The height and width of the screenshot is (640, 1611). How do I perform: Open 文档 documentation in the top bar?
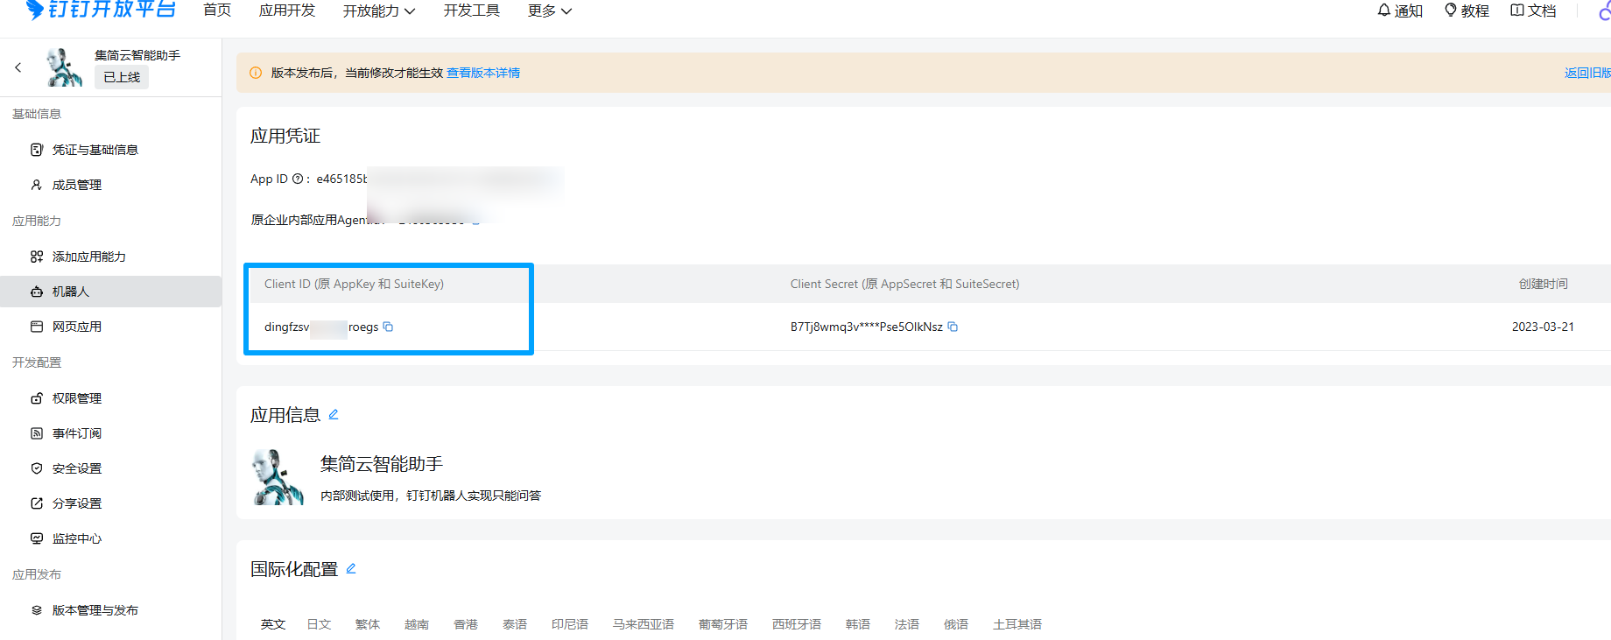point(1533,11)
